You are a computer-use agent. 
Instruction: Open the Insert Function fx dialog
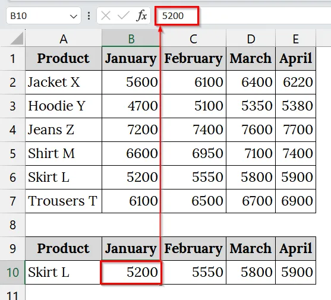tap(141, 15)
